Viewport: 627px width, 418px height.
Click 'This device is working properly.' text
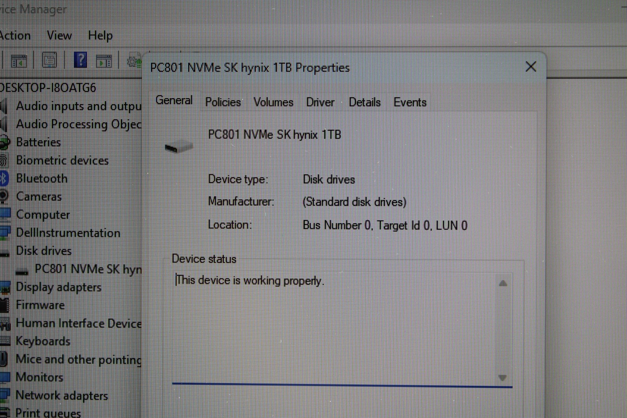click(250, 281)
